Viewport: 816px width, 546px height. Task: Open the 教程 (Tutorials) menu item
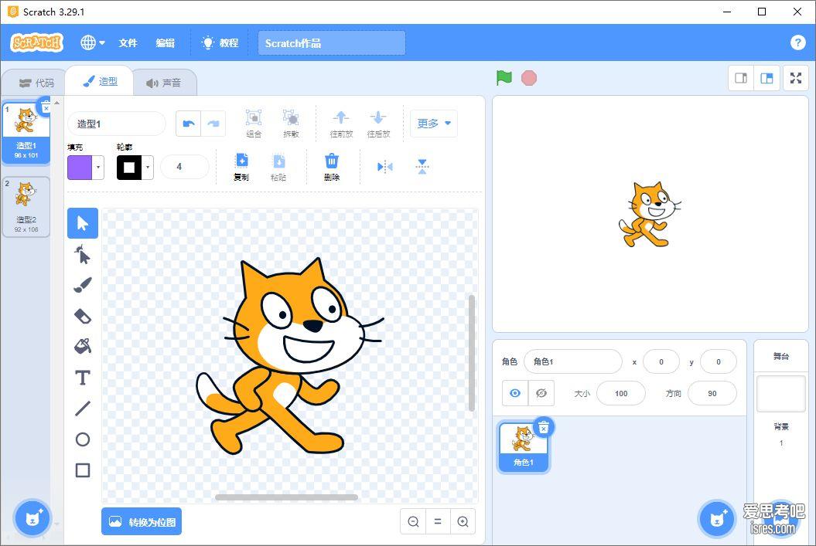(220, 42)
